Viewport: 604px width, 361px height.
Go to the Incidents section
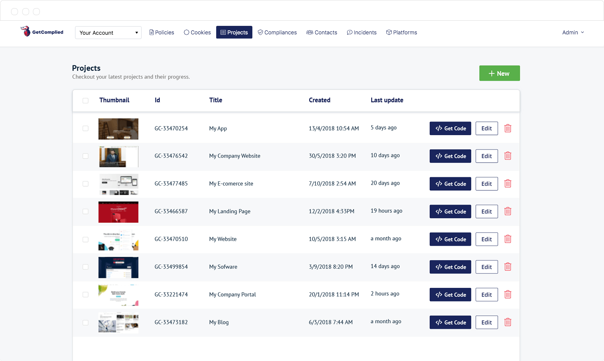[362, 33]
